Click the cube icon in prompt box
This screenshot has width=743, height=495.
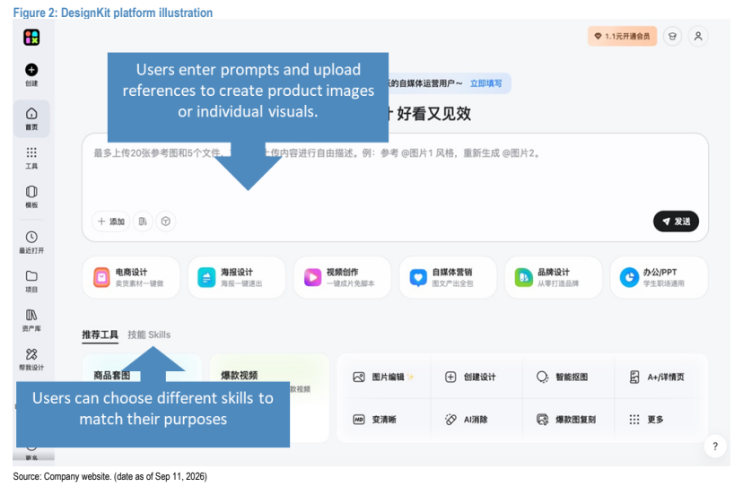point(166,221)
